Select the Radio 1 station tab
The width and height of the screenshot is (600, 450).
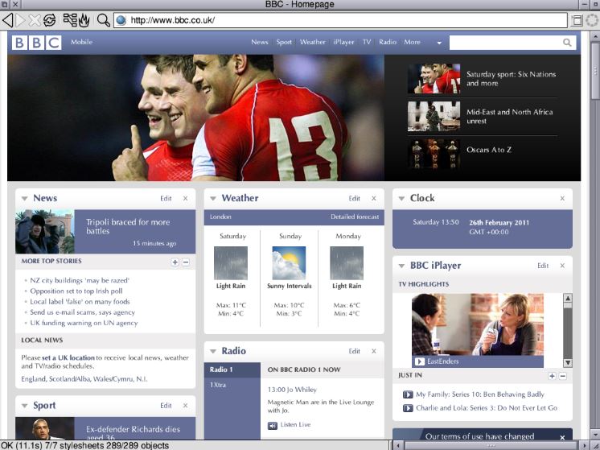click(x=232, y=370)
